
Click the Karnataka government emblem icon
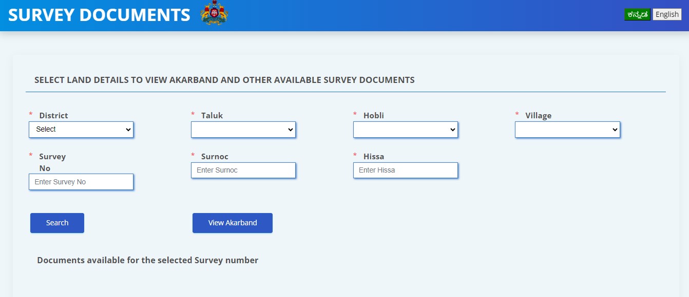(214, 14)
